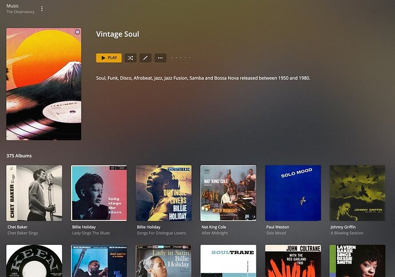
Task: Open Lady Sings The Blues album cover
Action: [99, 193]
